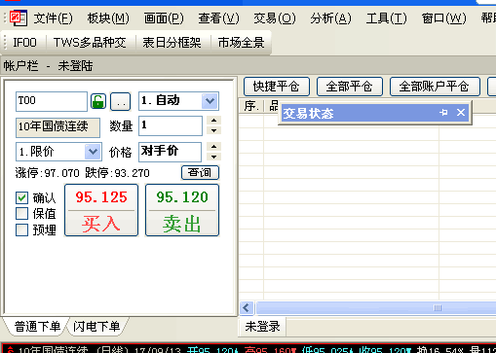Image resolution: width=496 pixels, height=353 pixels.
Task: Click the 涨停:97.070 limit-up text
Action: pos(48,173)
